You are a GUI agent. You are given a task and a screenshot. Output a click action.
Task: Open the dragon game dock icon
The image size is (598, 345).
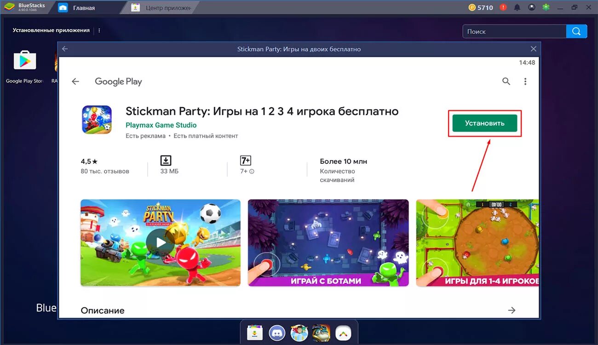tap(321, 333)
